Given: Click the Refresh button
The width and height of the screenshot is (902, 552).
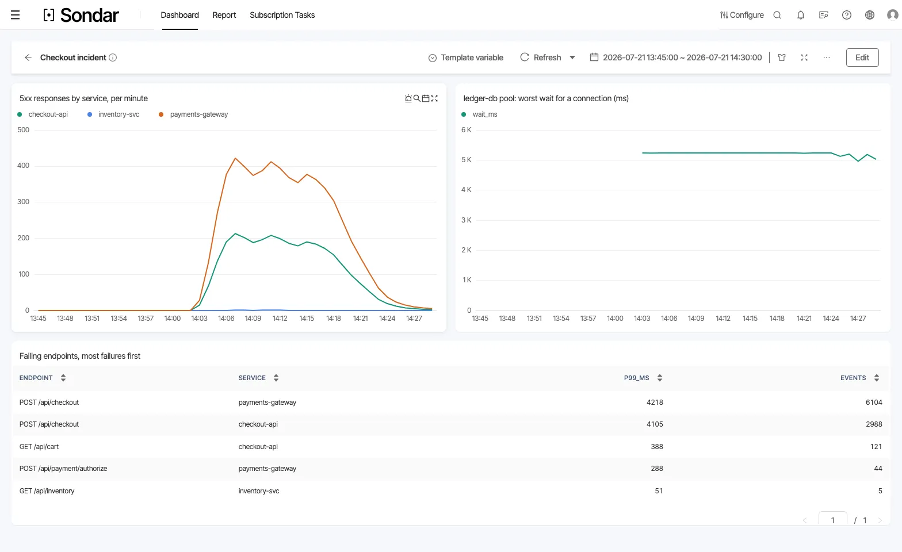Looking at the screenshot, I should click(541, 57).
